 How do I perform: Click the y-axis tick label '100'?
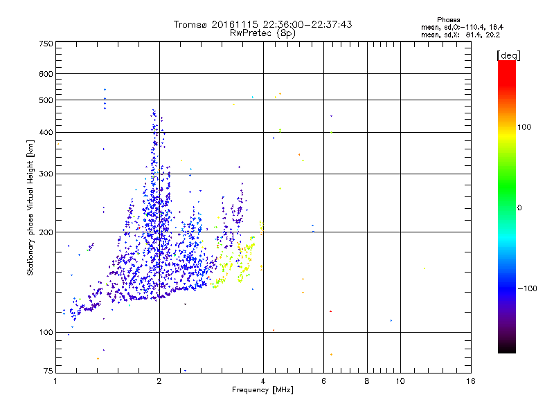[x=46, y=332]
